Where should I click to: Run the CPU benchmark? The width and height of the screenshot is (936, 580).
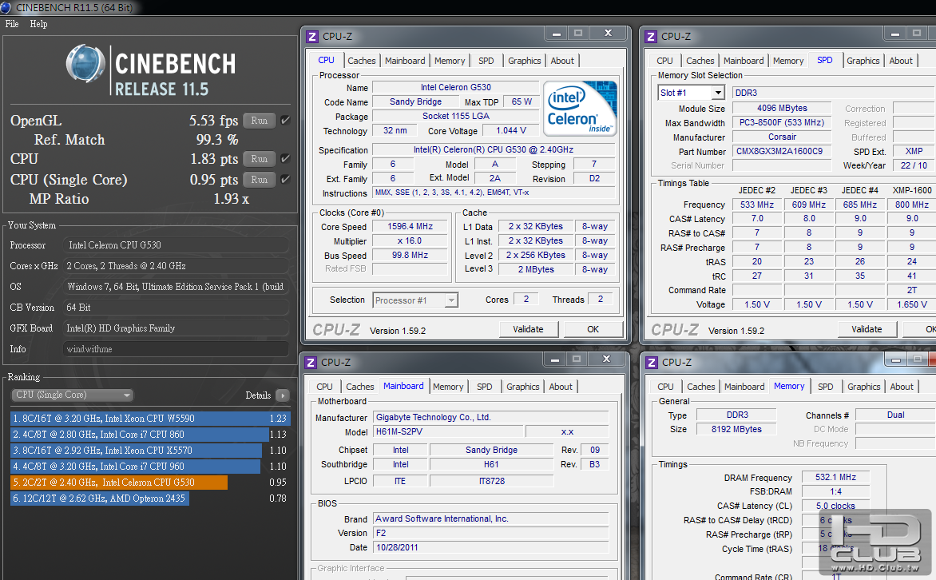[x=259, y=158]
